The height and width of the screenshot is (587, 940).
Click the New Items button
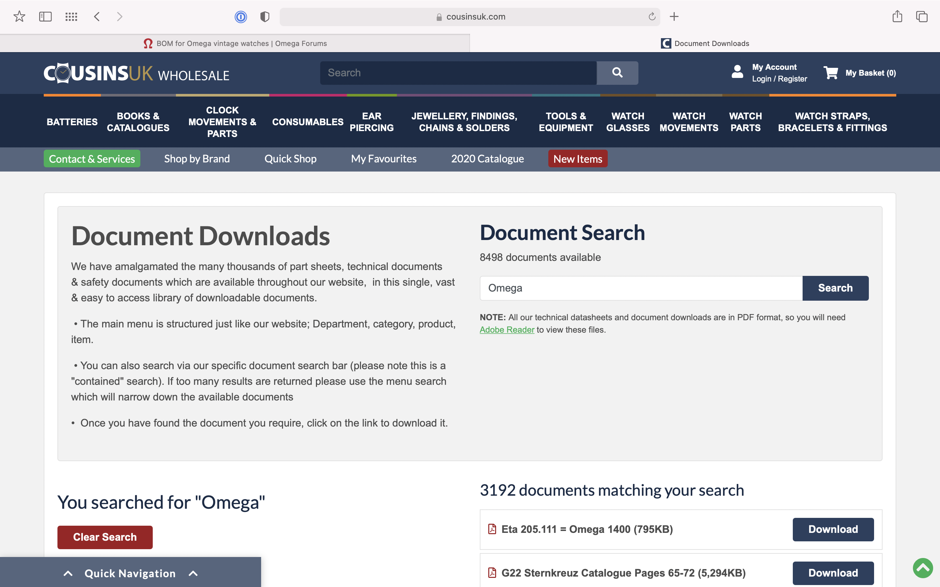(x=578, y=159)
